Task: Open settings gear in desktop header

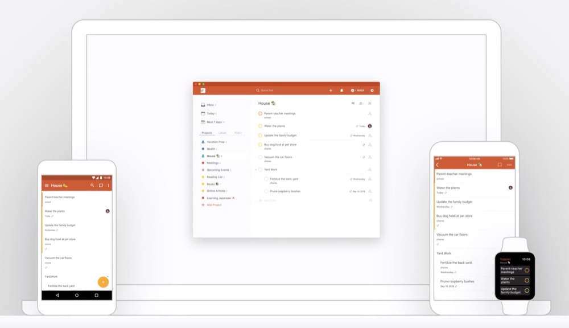Action: pos(372,91)
